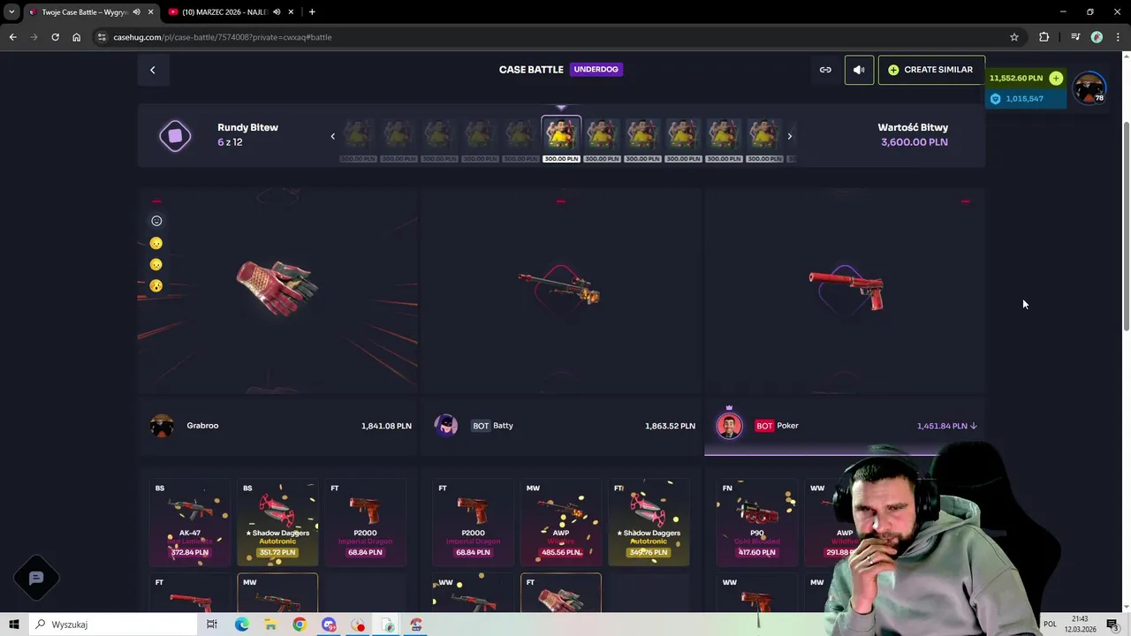Open Discord from taskbar
This screenshot has height=636, width=1131.
(329, 625)
